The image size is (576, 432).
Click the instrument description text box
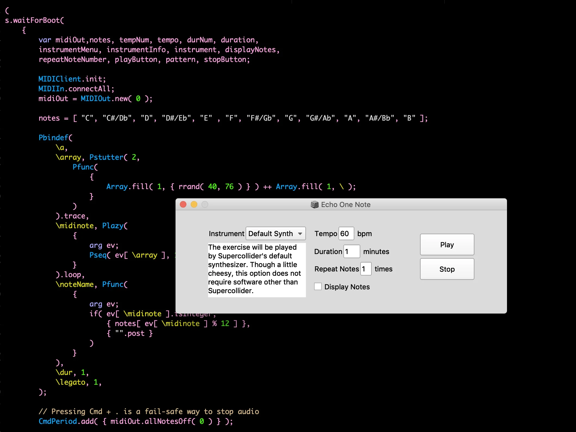[256, 270]
